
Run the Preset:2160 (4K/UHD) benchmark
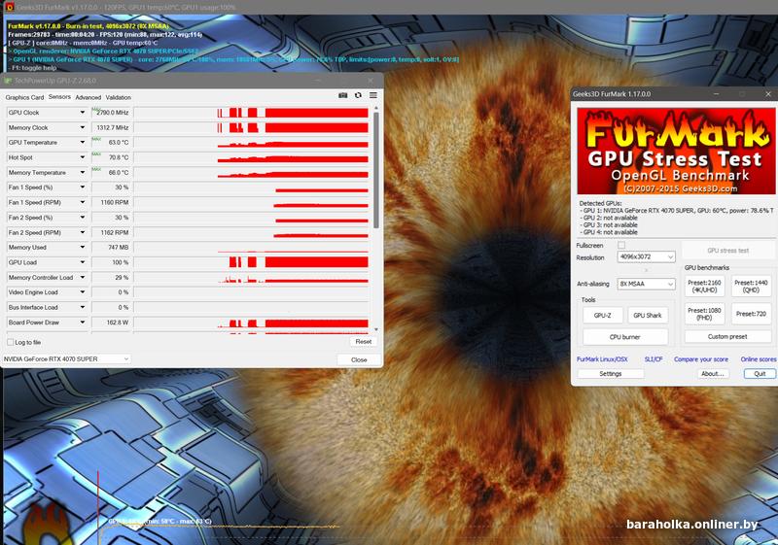tap(704, 287)
